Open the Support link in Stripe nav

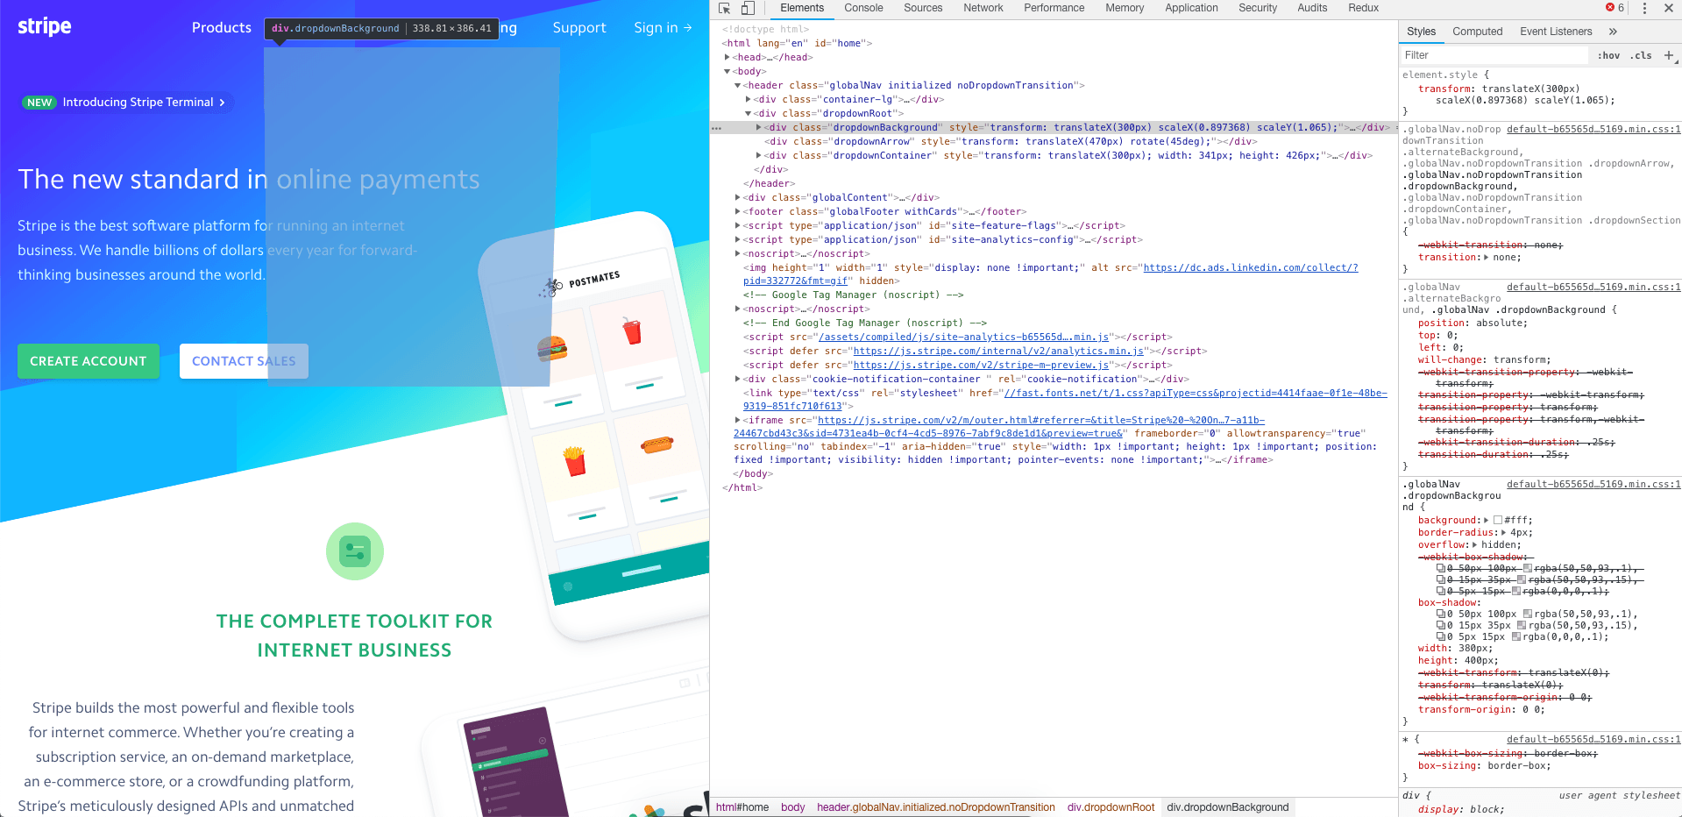pos(579,28)
